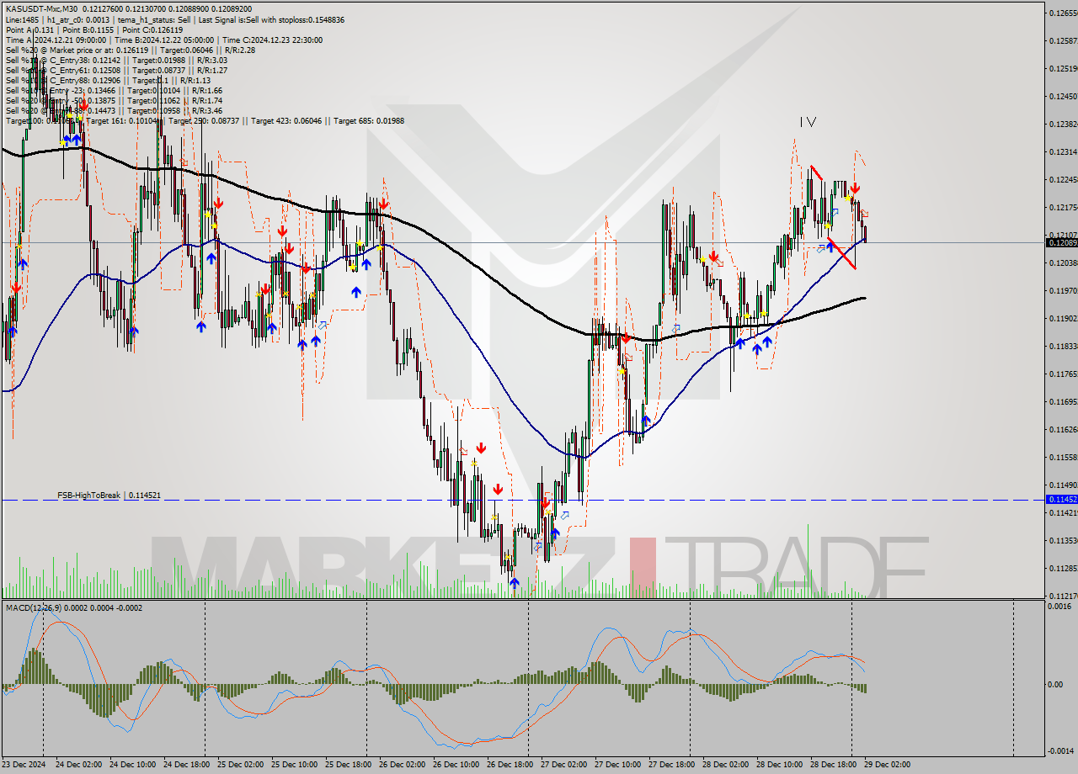
Task: Click the current price tag 0.12089
Action: point(1060,242)
